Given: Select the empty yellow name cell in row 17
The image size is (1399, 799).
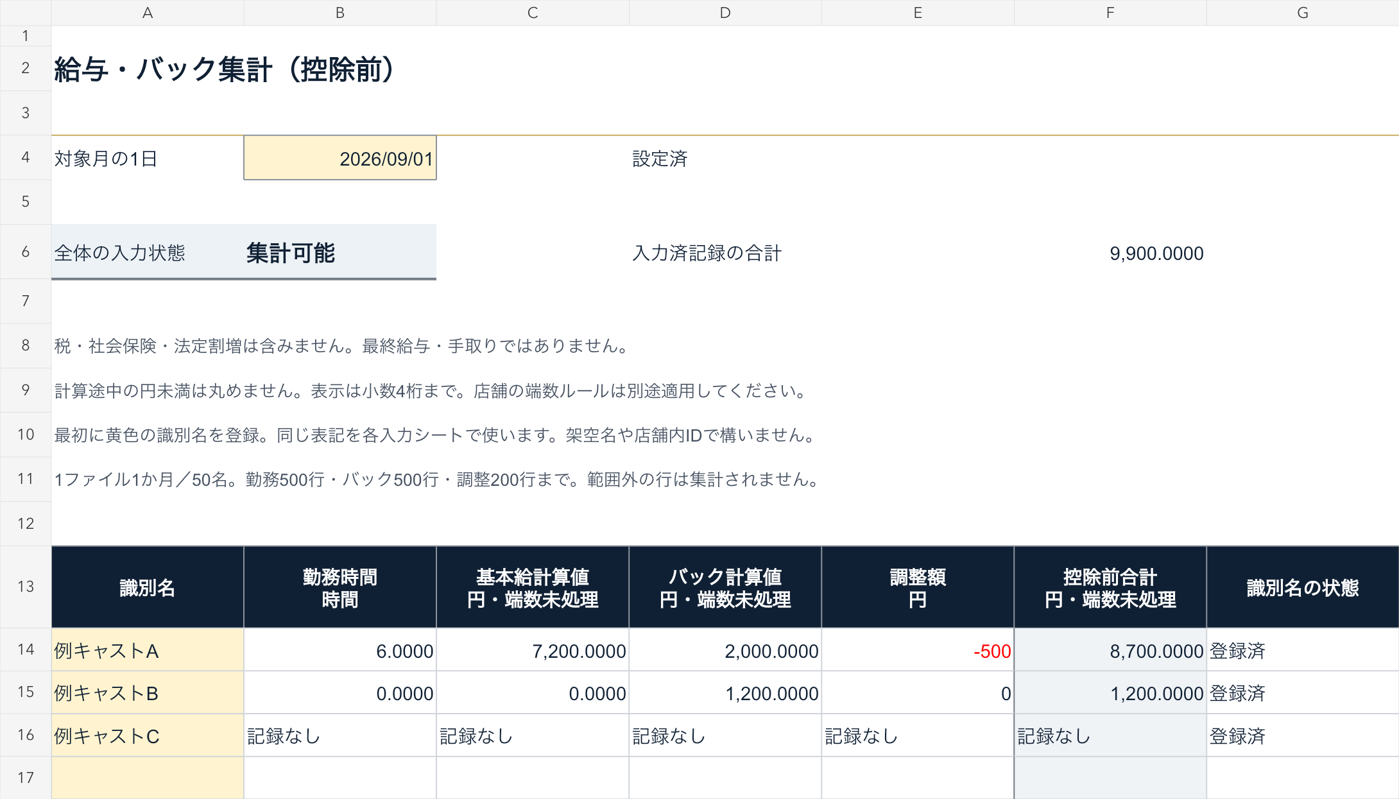Looking at the screenshot, I should (148, 778).
